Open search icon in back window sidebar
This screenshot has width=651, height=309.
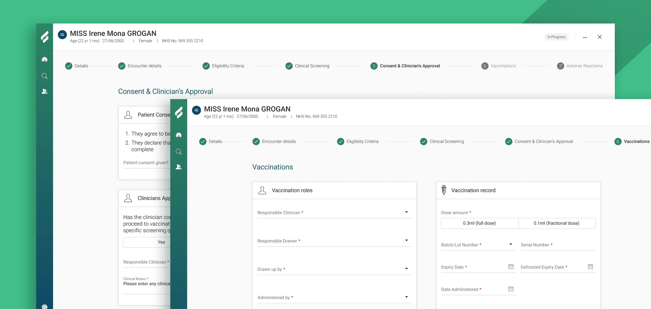pos(45,76)
